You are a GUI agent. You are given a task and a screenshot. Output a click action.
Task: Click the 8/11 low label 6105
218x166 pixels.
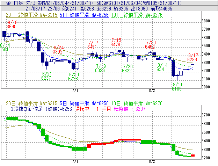(x=177, y=89)
